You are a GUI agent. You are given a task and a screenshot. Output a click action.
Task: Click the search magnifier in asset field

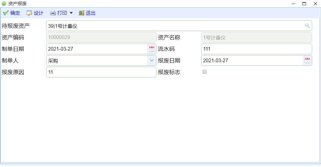pyautogui.click(x=307, y=26)
